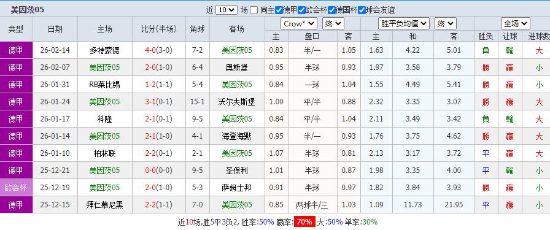The height and width of the screenshot is (230, 550).
Task: Open the 胜平负均值 dropdown
Action: coord(404,24)
